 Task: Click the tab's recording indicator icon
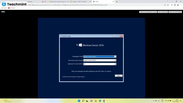point(43,2)
